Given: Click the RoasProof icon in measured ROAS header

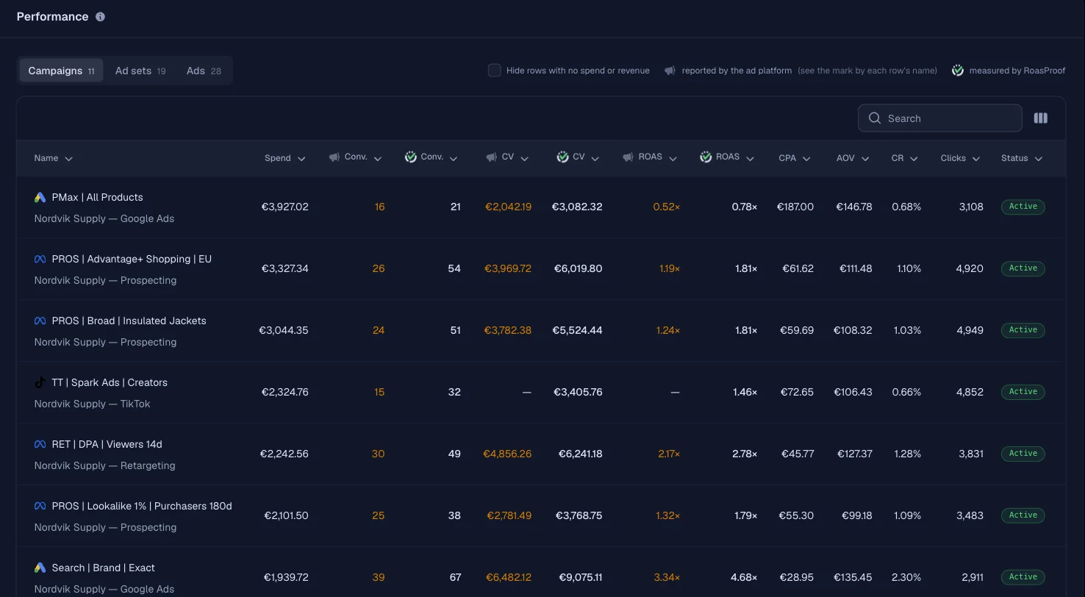Looking at the screenshot, I should (706, 157).
